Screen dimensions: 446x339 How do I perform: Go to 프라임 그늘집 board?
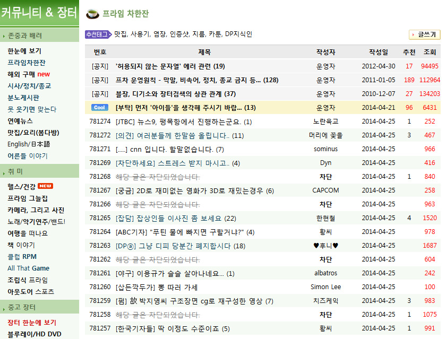click(28, 198)
